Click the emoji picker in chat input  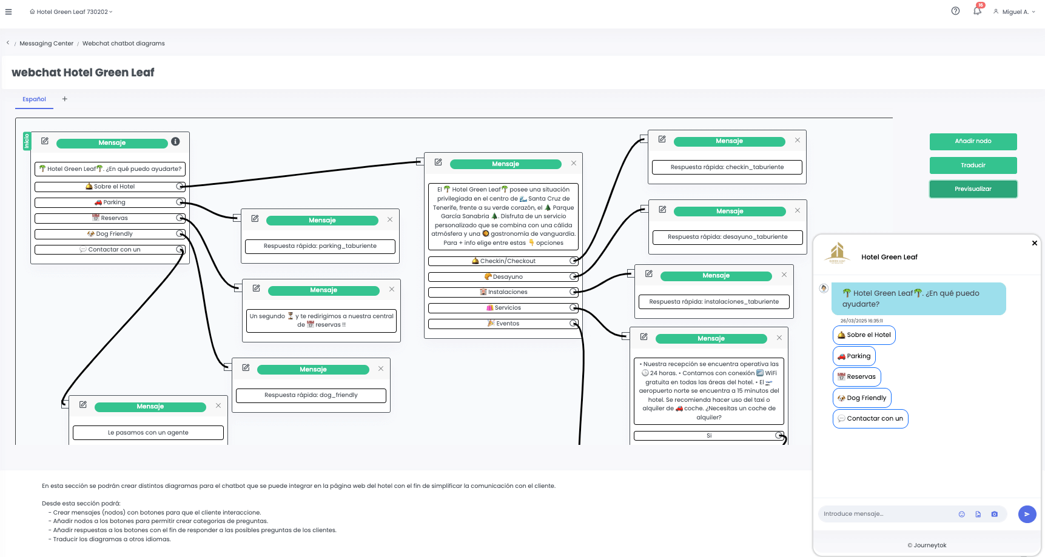tap(961, 514)
